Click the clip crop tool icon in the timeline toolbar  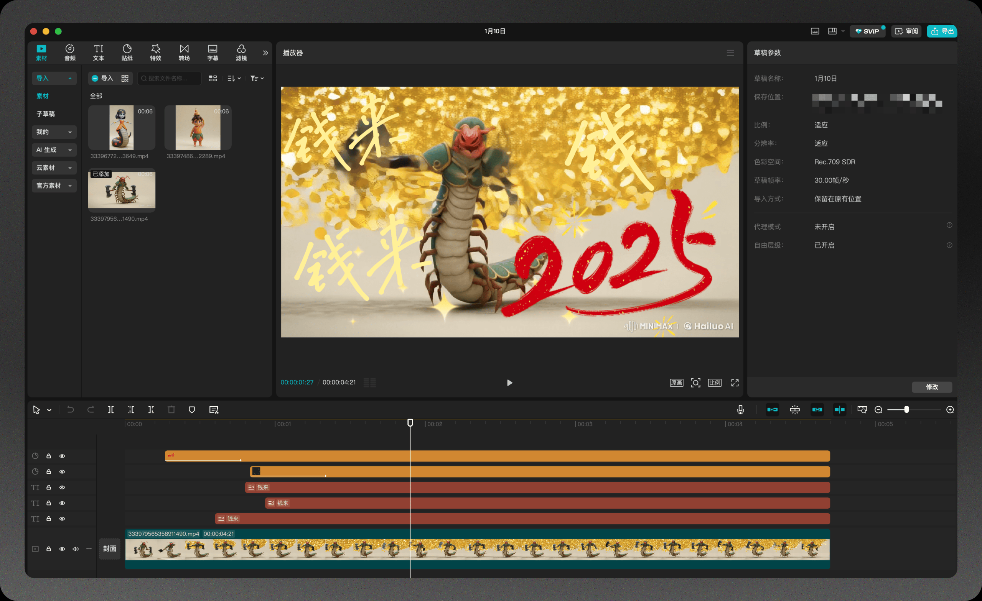click(214, 409)
